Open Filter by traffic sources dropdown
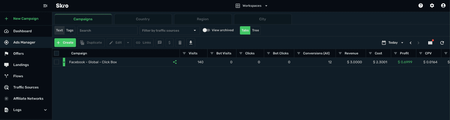The height and width of the screenshot is (120, 450). click(170, 30)
